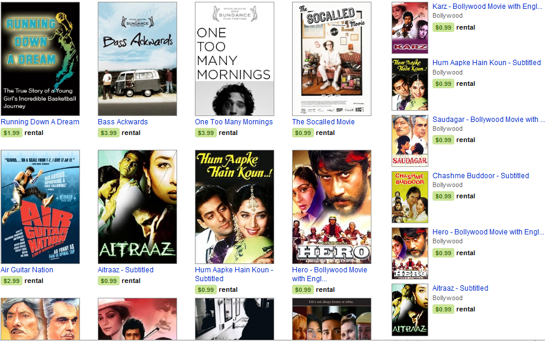Select the Saudagar sidebar thumbnail
Viewport: 545px width, 341px height.
click(x=410, y=141)
